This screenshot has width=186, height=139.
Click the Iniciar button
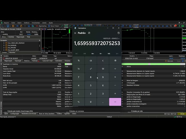[182, 114]
